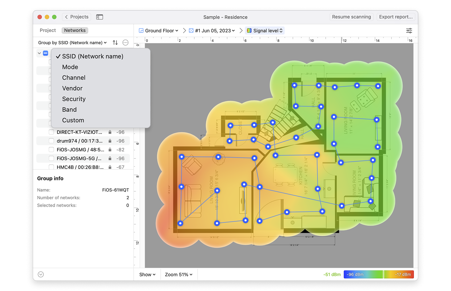Check the FiOS-JOSMG-5G network checkbox
Screen dimensions: 451x291
point(51,158)
